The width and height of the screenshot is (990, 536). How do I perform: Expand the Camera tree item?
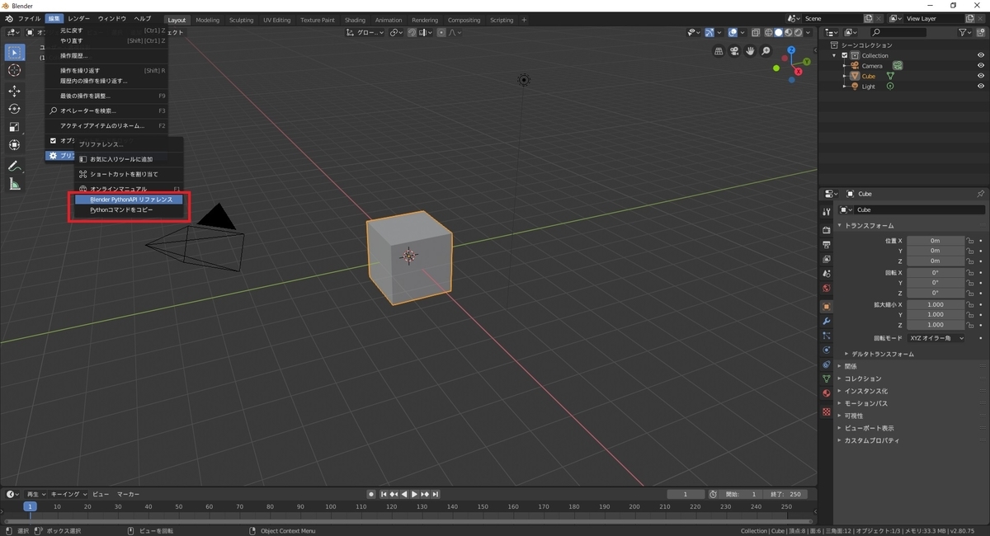pos(845,65)
